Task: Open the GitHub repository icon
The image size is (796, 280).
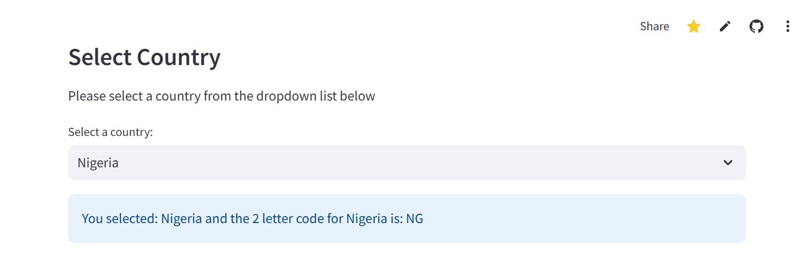Action: click(756, 26)
